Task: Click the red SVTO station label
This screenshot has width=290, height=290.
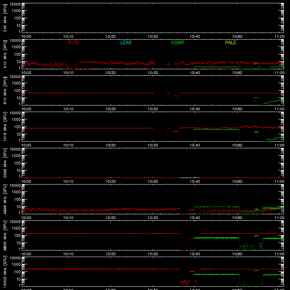Action: pos(74,42)
